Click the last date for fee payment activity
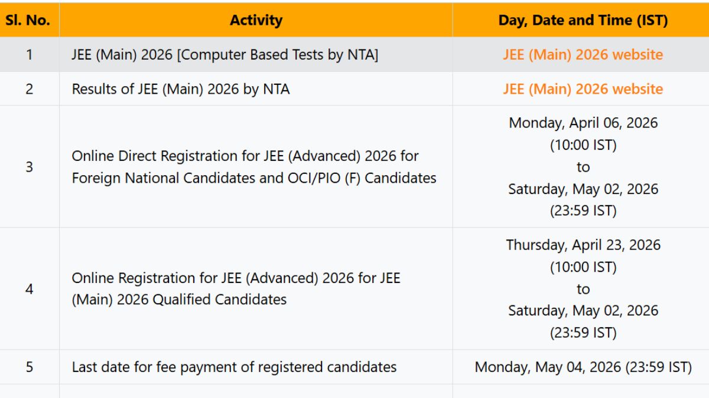The image size is (709, 398). point(234,367)
